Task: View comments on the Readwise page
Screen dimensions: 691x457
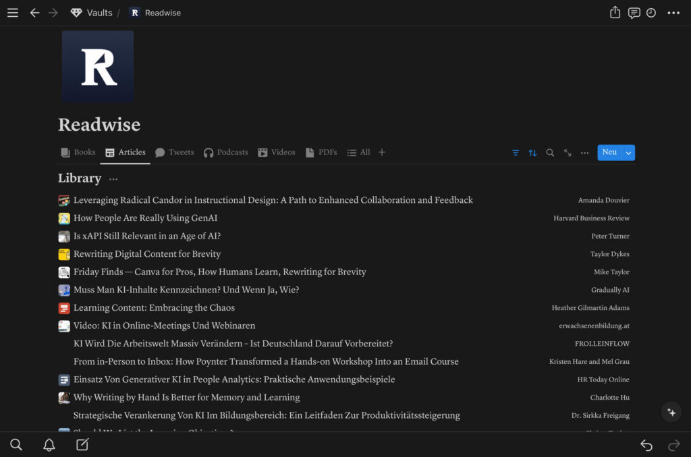Action: [634, 12]
